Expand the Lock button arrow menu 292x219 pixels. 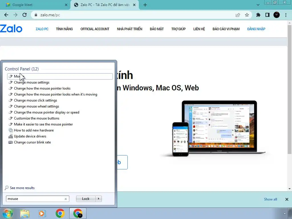coord(98,199)
